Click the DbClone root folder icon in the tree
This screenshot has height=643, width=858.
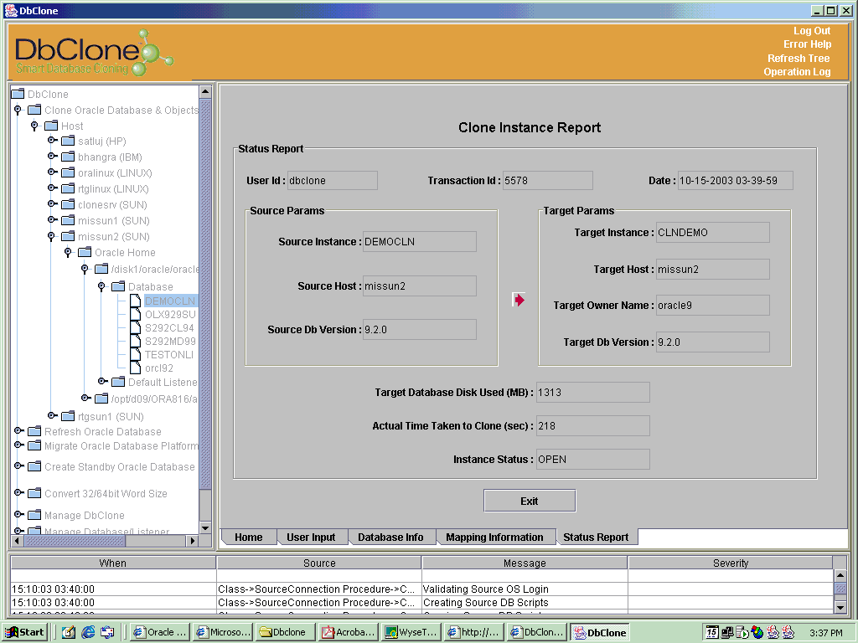[x=18, y=94]
